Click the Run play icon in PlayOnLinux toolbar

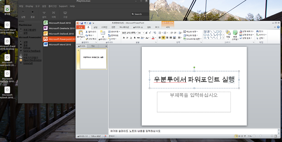pyautogui.click(x=23, y=12)
